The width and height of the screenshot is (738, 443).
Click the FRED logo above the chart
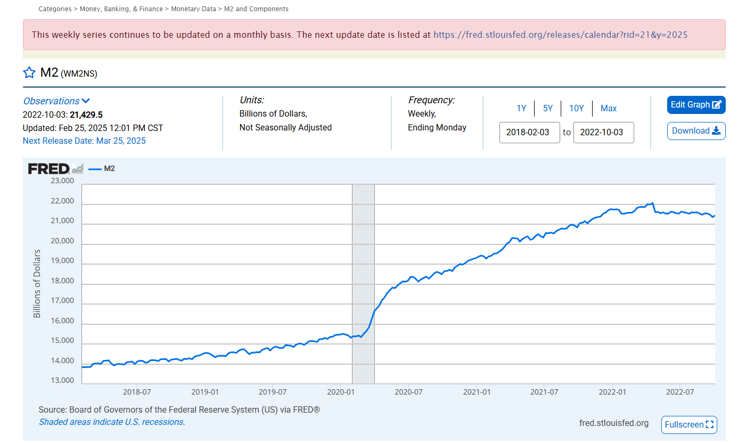(49, 169)
